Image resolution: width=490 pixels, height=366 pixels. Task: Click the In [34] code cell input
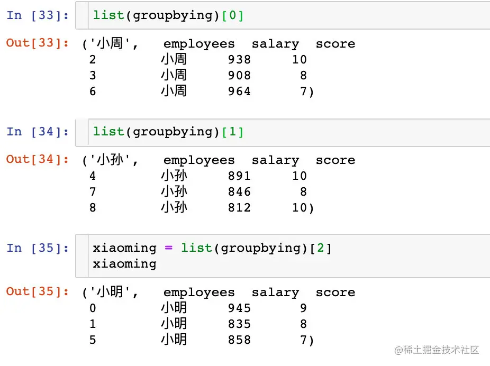tap(283, 132)
